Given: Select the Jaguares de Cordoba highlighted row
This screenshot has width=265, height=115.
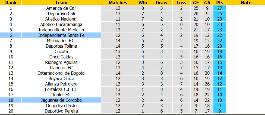Looking at the screenshot, I should point(113,100).
